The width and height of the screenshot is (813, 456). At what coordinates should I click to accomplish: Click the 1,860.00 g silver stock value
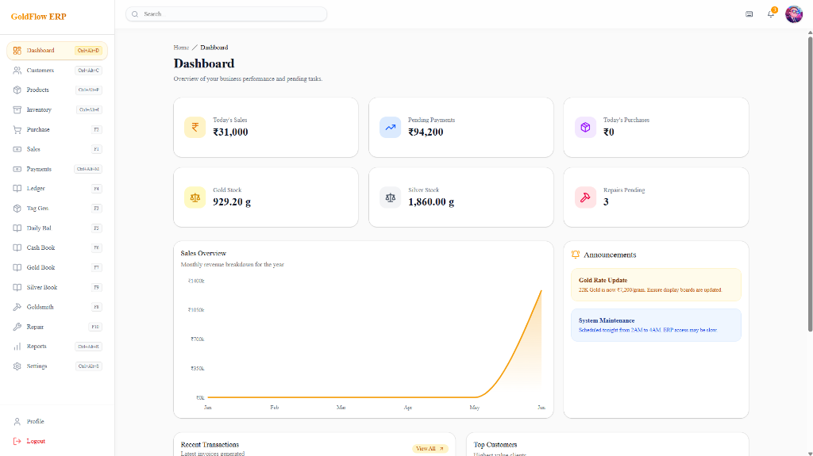pyautogui.click(x=431, y=202)
